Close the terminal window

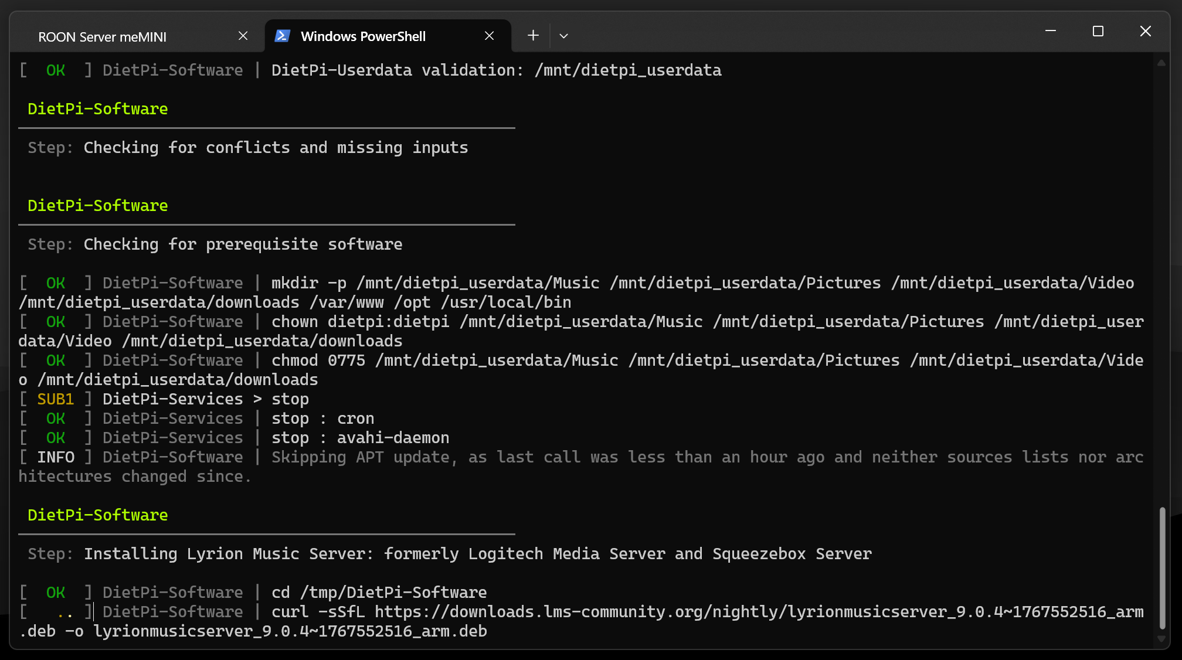pyautogui.click(x=1145, y=31)
